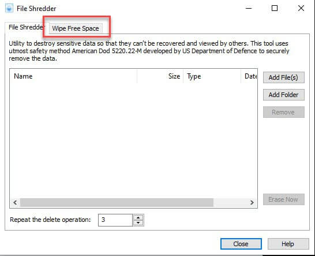Select the File Shredder tab
The image size is (315, 256).
click(x=26, y=27)
